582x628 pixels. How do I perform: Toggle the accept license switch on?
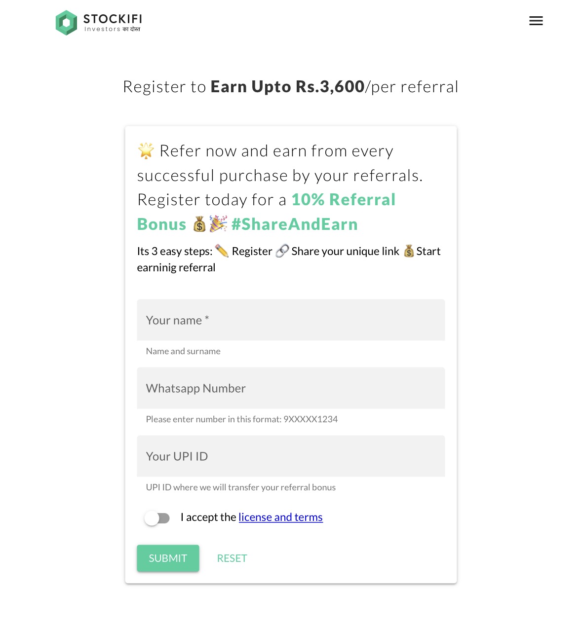tap(157, 518)
